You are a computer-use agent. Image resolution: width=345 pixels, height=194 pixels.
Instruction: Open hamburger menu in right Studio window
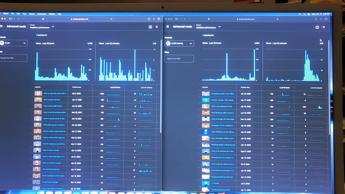(167, 27)
